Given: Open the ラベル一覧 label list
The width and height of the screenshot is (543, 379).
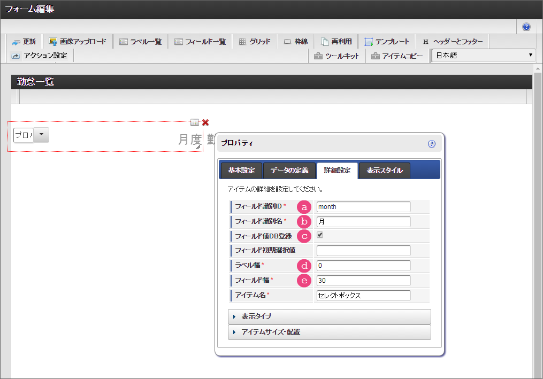Looking at the screenshot, I should (x=140, y=42).
